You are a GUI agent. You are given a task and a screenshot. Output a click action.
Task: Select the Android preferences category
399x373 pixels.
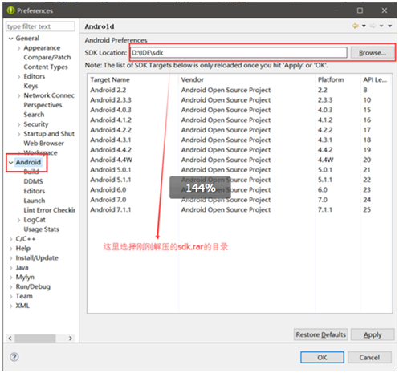pyautogui.click(x=28, y=162)
